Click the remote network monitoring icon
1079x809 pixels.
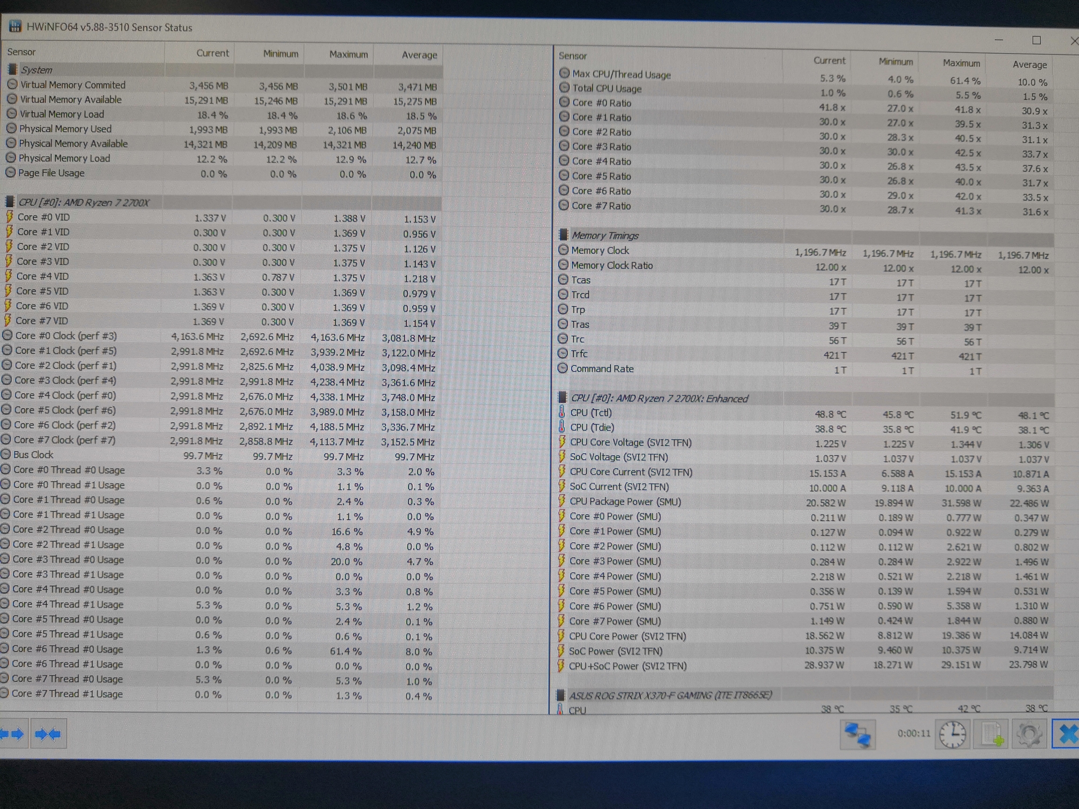(x=857, y=735)
